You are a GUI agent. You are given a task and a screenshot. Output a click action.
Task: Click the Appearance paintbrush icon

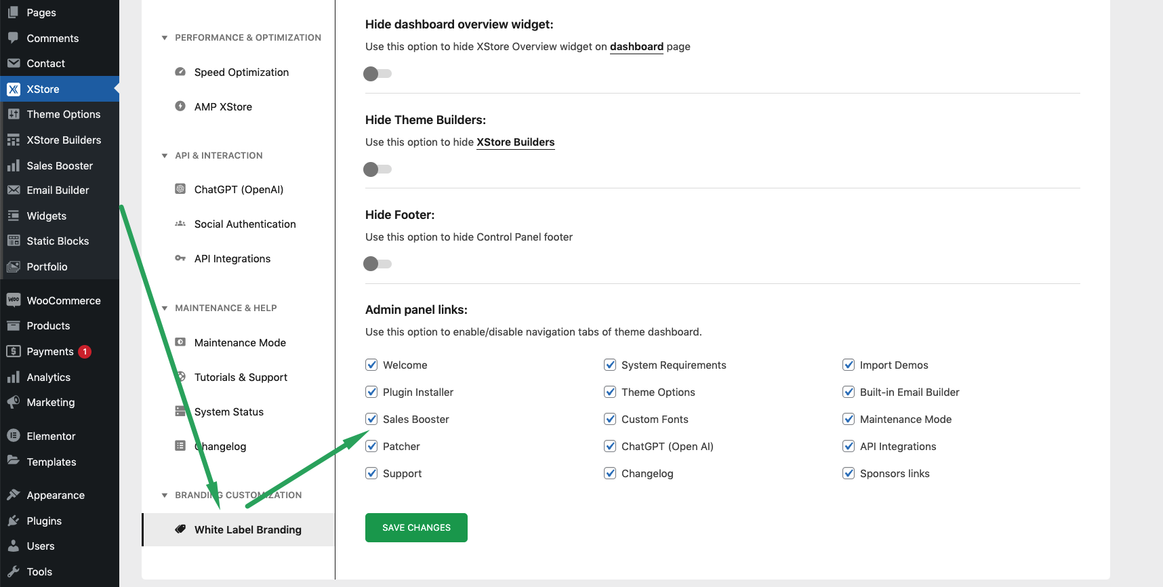click(14, 495)
